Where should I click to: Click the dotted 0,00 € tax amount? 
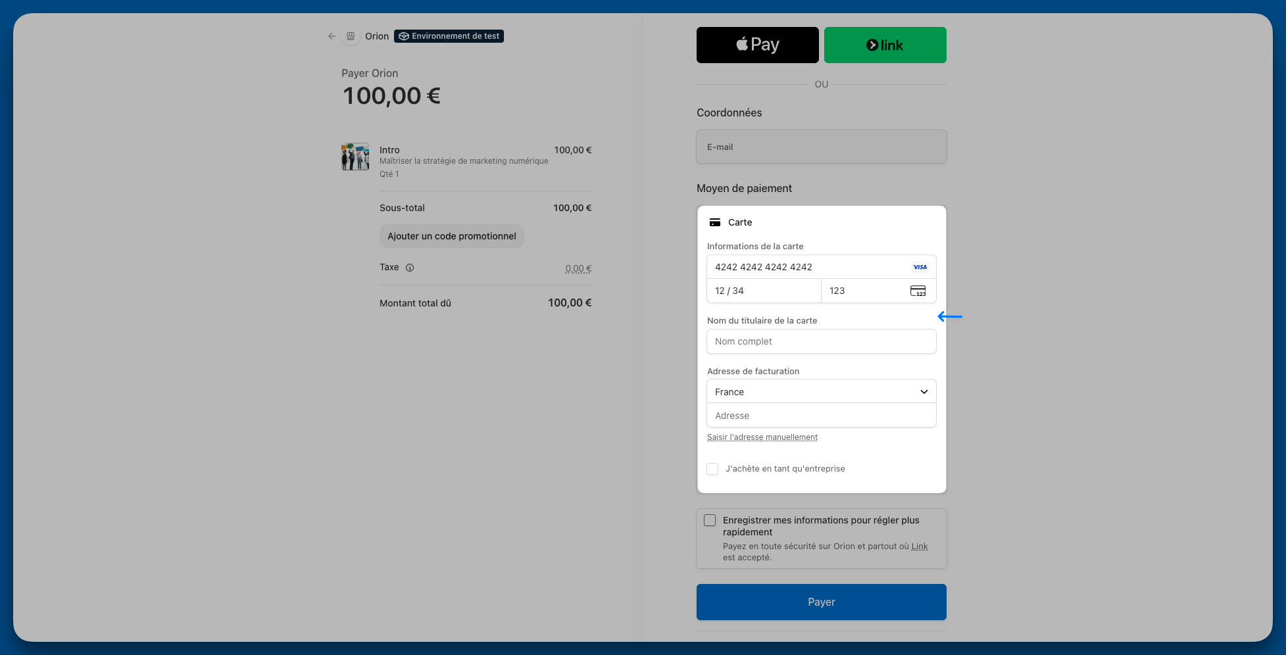pos(578,268)
